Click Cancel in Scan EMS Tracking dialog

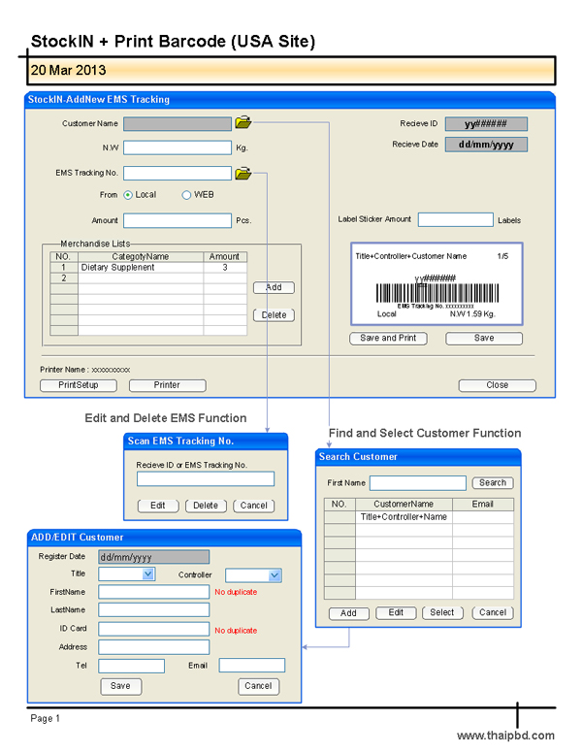[253, 506]
